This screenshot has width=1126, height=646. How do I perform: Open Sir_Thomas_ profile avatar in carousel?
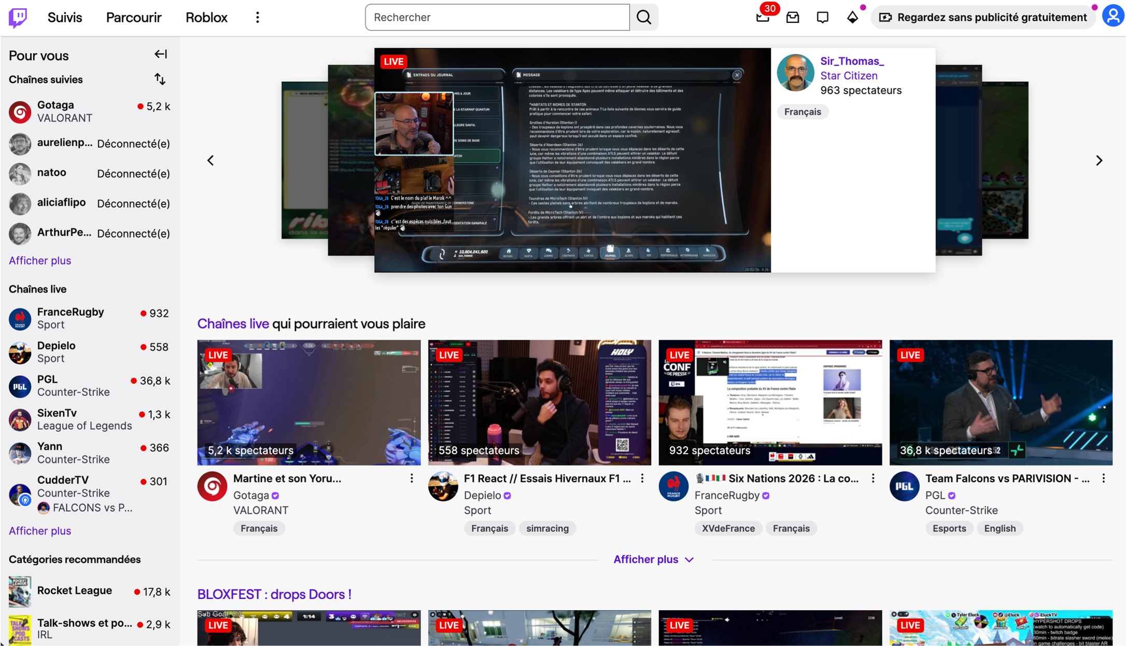coord(795,73)
